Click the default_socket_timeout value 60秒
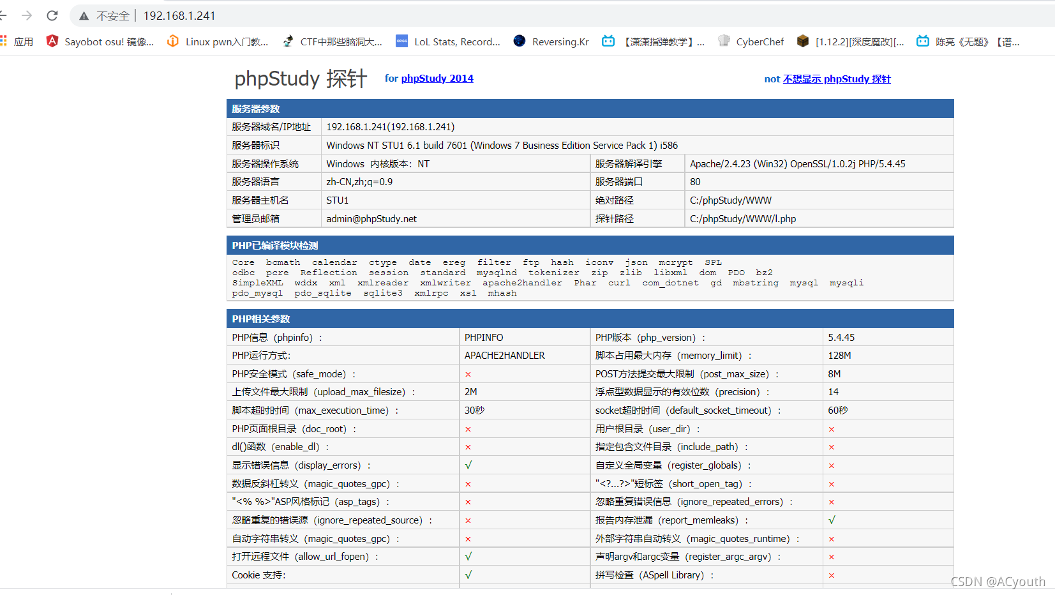The height and width of the screenshot is (595, 1055). [x=838, y=410]
